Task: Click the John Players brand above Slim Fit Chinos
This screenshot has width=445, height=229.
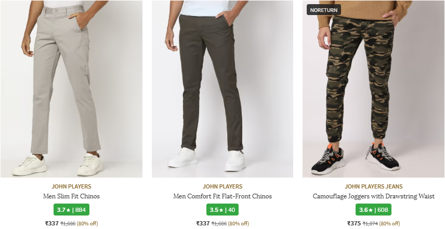Action: coord(71,186)
